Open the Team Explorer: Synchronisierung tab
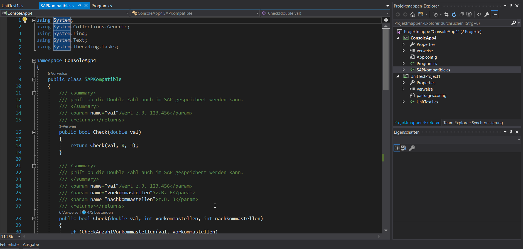The image size is (523, 249). point(473,123)
